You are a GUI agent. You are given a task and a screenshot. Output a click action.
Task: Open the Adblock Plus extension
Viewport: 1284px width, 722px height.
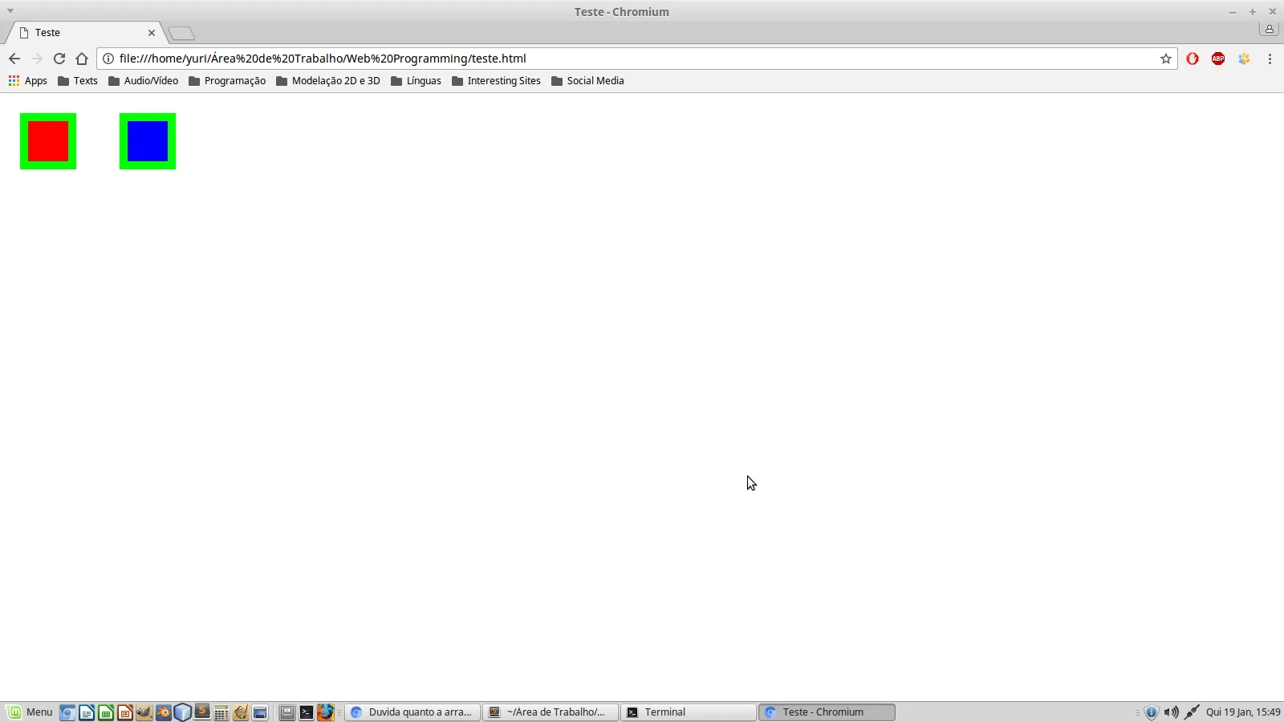point(1218,59)
